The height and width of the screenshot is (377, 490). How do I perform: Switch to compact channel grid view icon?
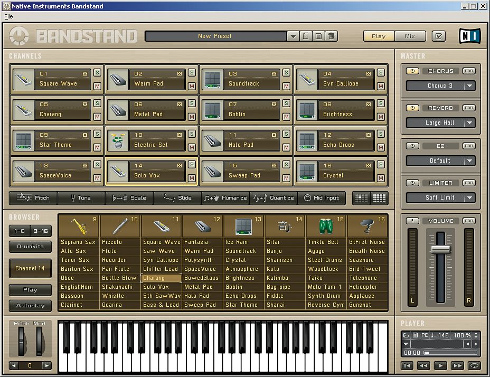click(x=361, y=198)
